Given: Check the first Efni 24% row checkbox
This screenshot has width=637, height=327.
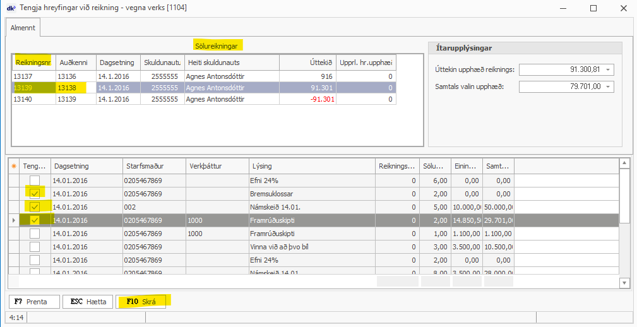Looking at the screenshot, I should click(35, 181).
